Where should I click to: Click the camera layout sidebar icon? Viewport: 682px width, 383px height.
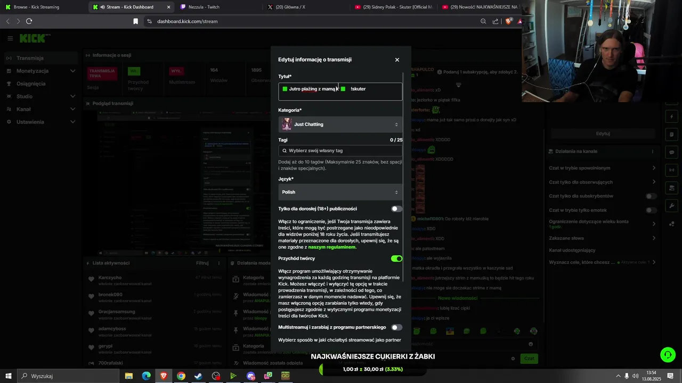click(671, 188)
